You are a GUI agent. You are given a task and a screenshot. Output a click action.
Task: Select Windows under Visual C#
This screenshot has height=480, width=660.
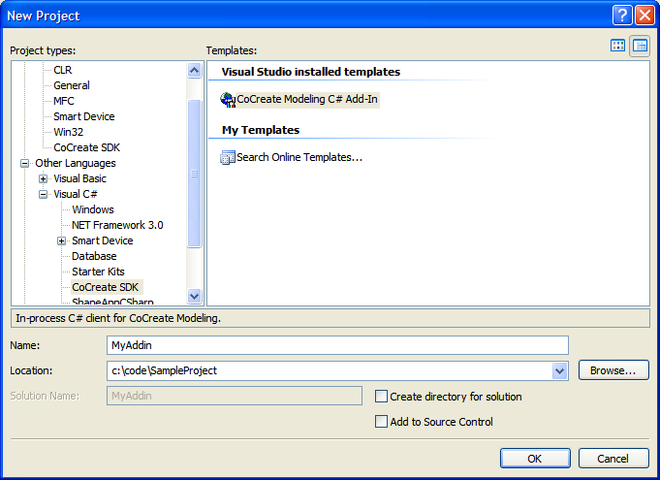[93, 209]
